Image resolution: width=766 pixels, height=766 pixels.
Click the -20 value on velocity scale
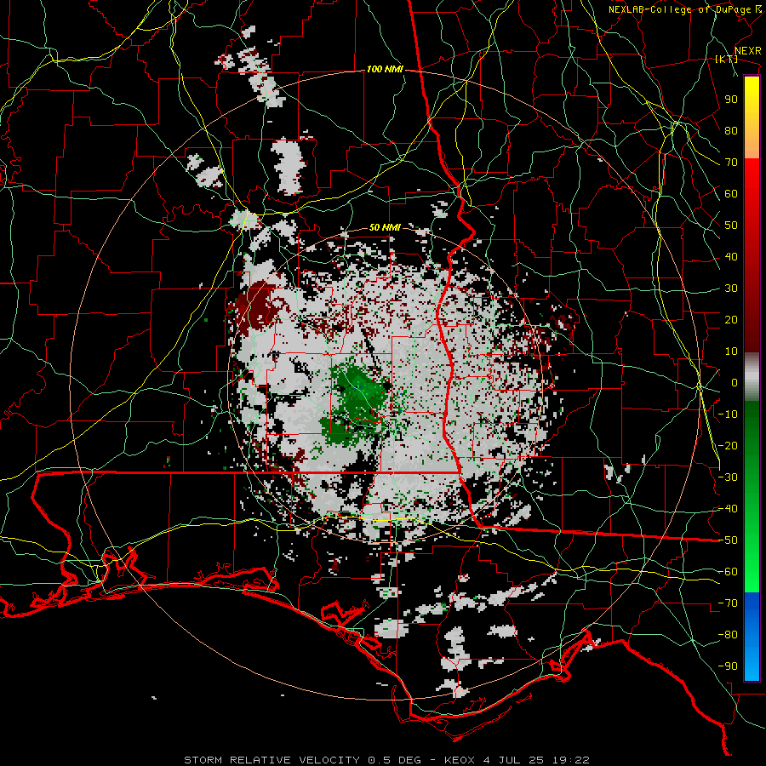pos(728,446)
